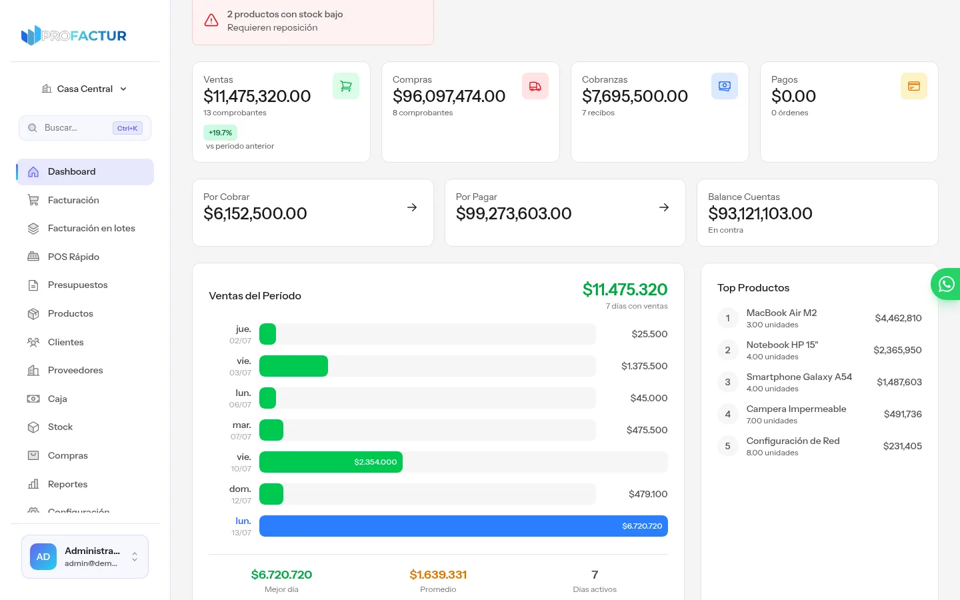Click the Clientes people icon

33,342
